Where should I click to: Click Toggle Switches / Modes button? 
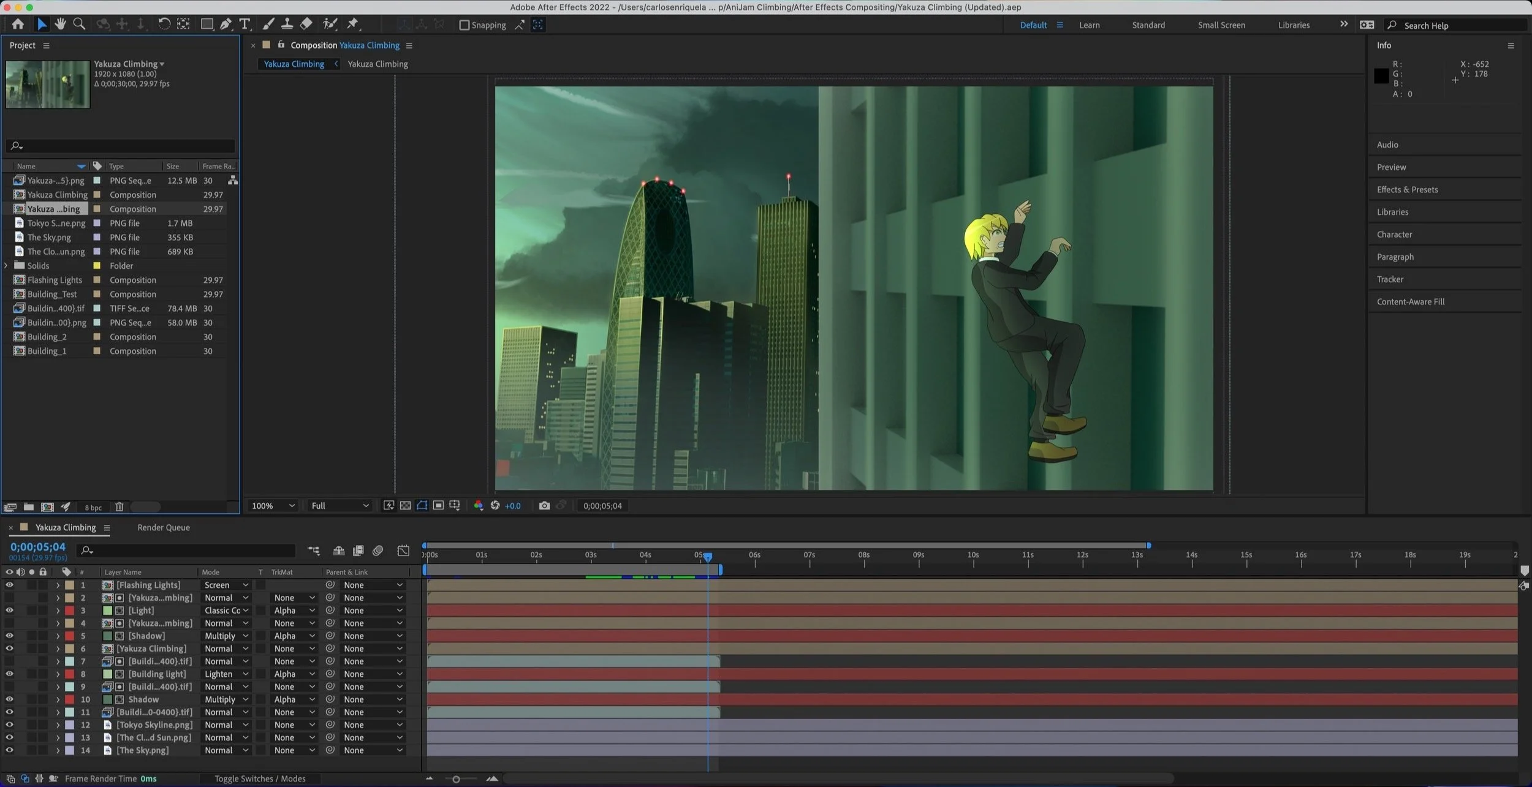260,779
